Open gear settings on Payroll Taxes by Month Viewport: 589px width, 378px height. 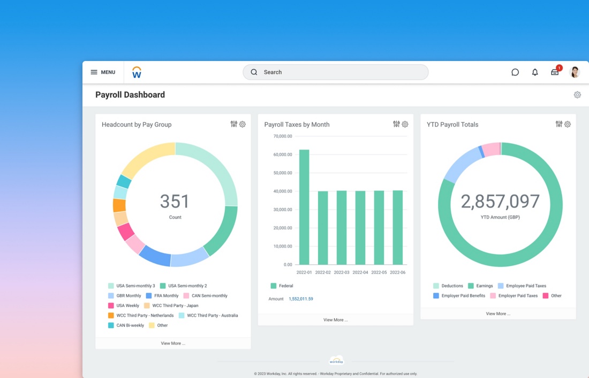[x=405, y=124]
